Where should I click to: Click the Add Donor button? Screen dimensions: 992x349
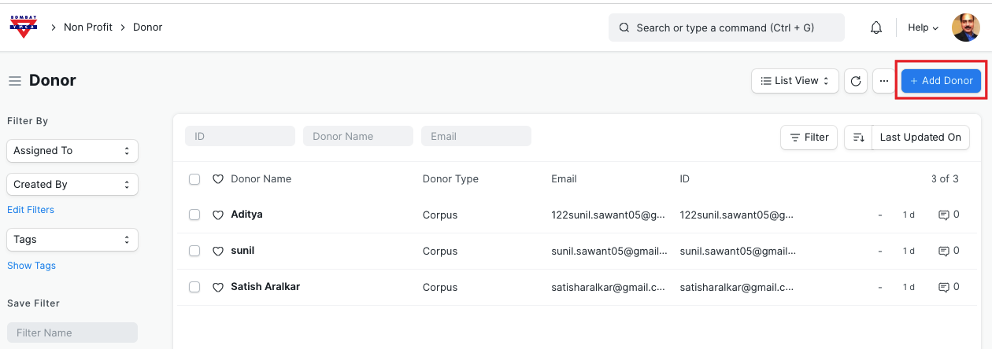tap(941, 81)
